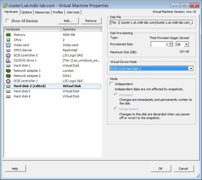Click the Memory hardware icon
The image size is (202, 180).
click(8, 35)
